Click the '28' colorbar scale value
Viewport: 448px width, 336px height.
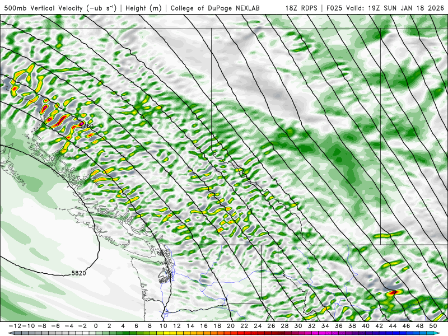pyautogui.click(x=284, y=326)
